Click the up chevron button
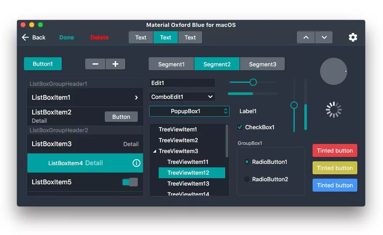This screenshot has width=383, height=235. [x=306, y=37]
